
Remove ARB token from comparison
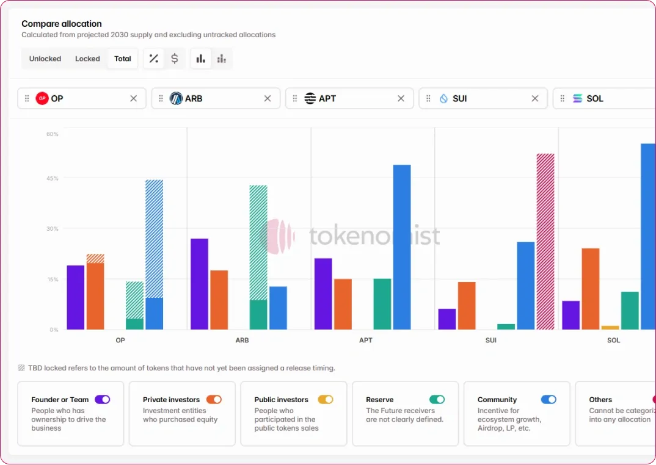[x=268, y=98]
